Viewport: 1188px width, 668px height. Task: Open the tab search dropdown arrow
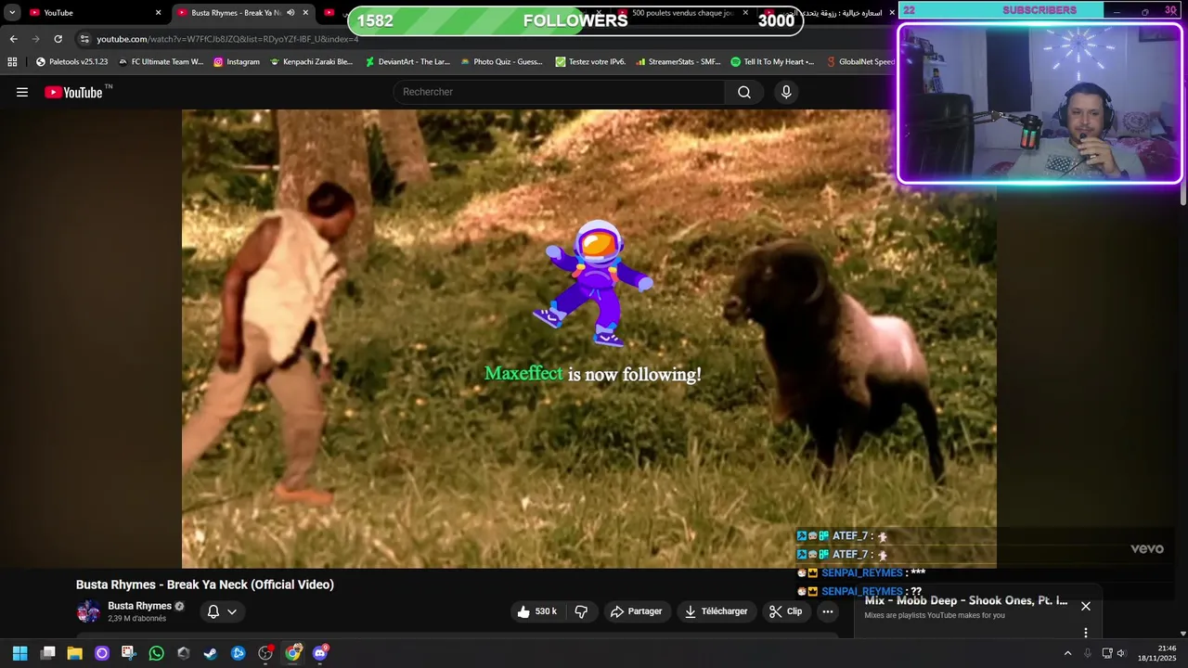coord(12,13)
